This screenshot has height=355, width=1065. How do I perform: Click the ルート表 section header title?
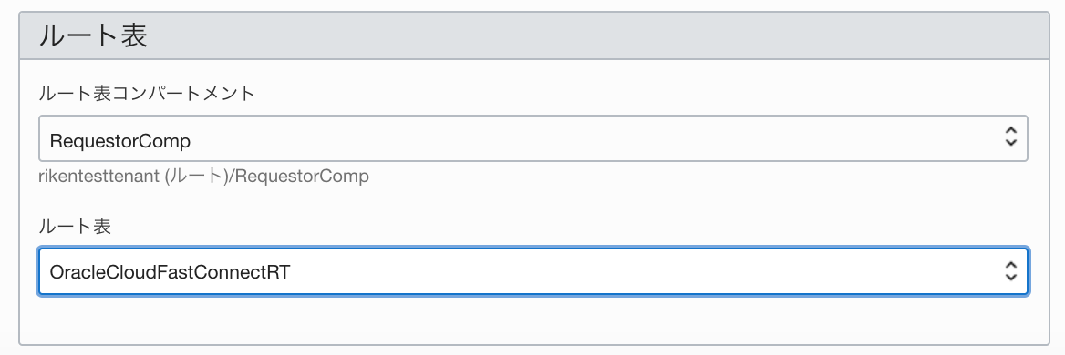click(x=93, y=35)
